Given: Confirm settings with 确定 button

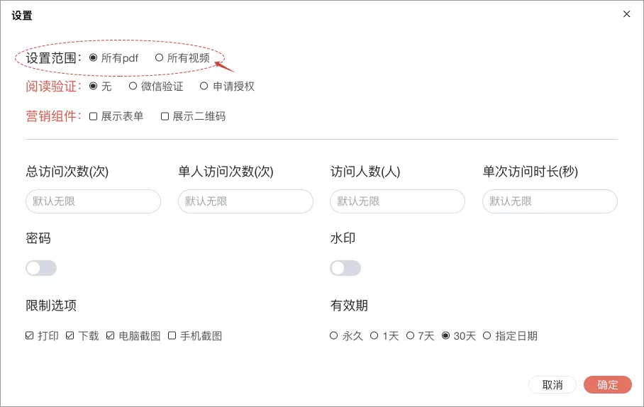Looking at the screenshot, I should click(x=607, y=385).
